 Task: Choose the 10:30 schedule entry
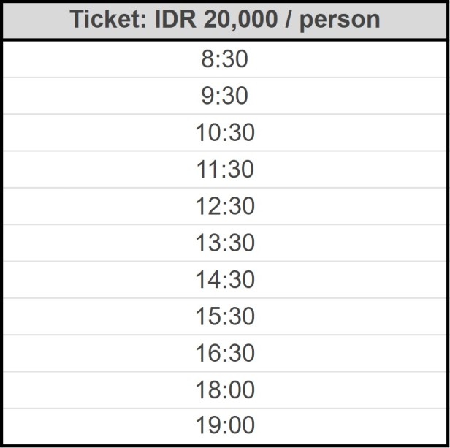(x=225, y=133)
